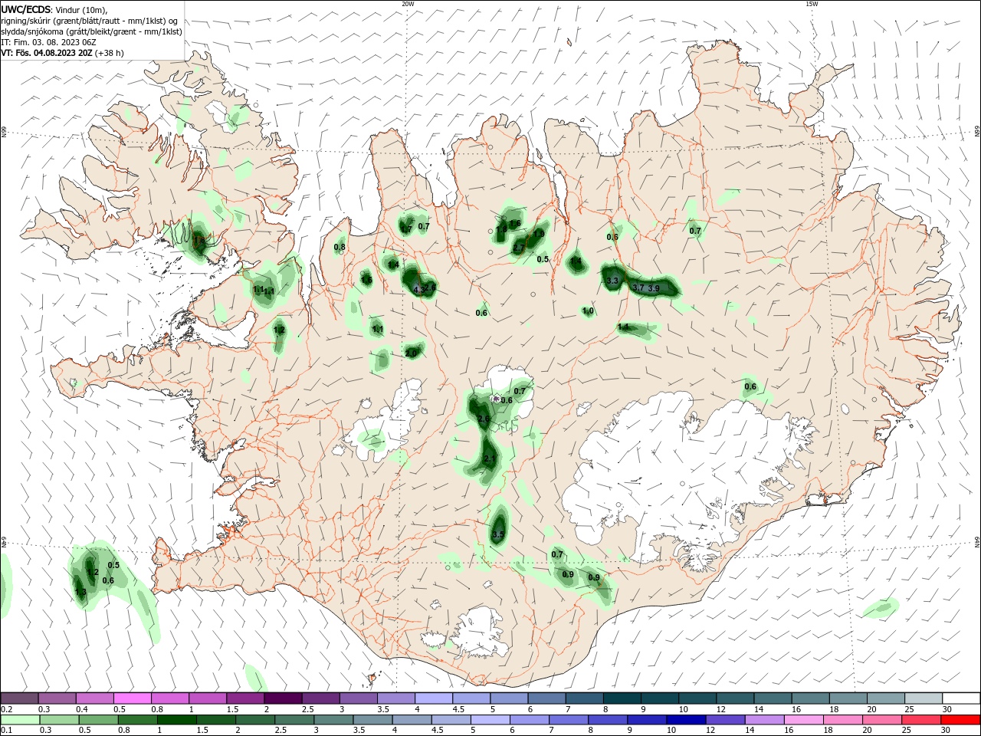Select the red 30 mm swatch in rain scale

pyautogui.click(x=961, y=720)
